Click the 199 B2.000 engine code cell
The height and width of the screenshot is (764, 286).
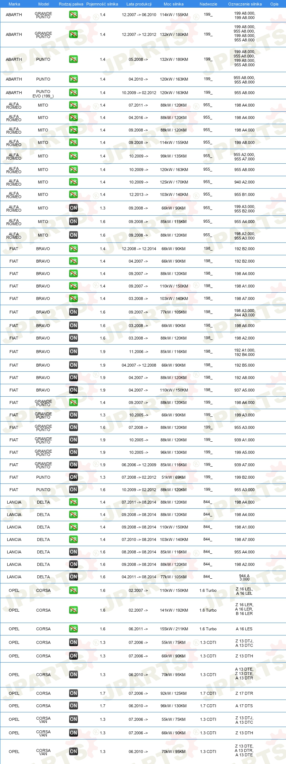(x=245, y=477)
